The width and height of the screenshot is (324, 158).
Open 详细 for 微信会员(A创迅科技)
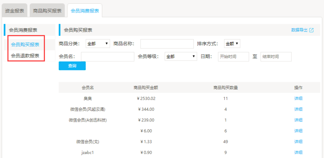pyautogui.click(x=298, y=120)
